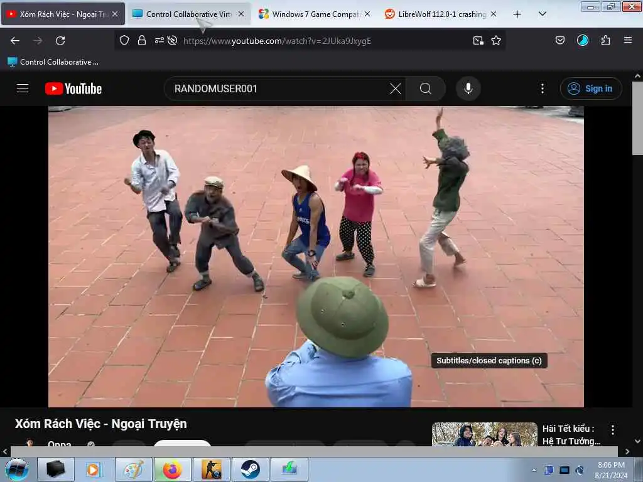Switch to the Control Collaborative Virt tab
Screen dimensions: 643x482
(188, 14)
